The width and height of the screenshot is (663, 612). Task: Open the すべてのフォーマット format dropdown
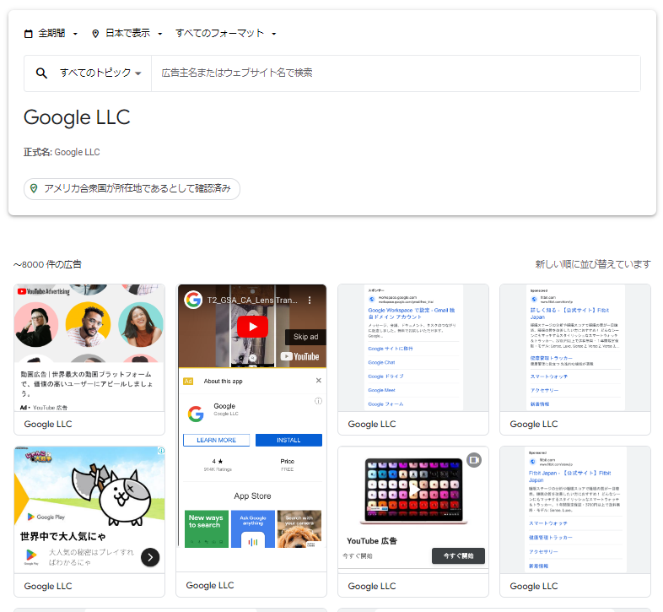225,34
